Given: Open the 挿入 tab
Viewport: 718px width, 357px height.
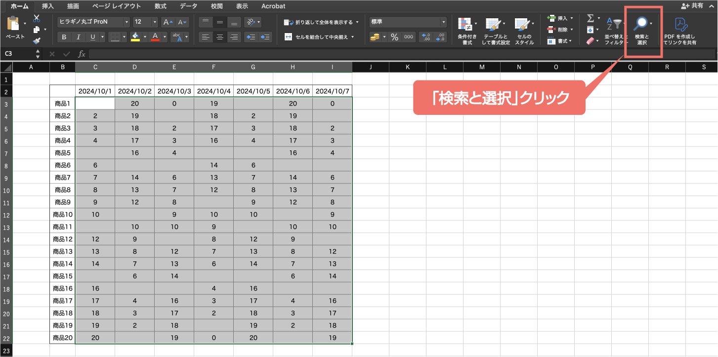Looking at the screenshot, I should click(x=48, y=6).
